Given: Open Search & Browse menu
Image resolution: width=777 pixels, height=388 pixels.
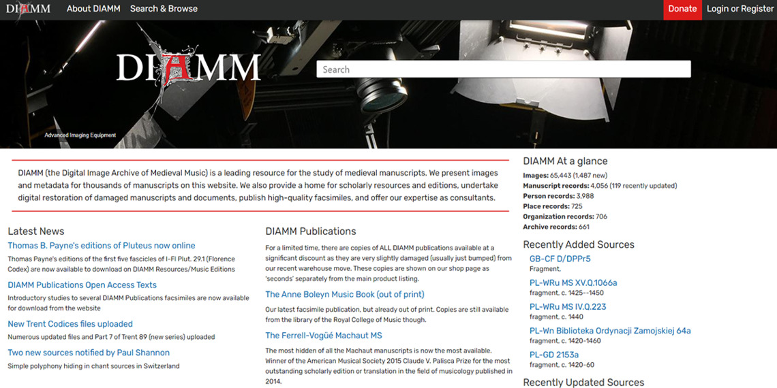Looking at the screenshot, I should 164,9.
